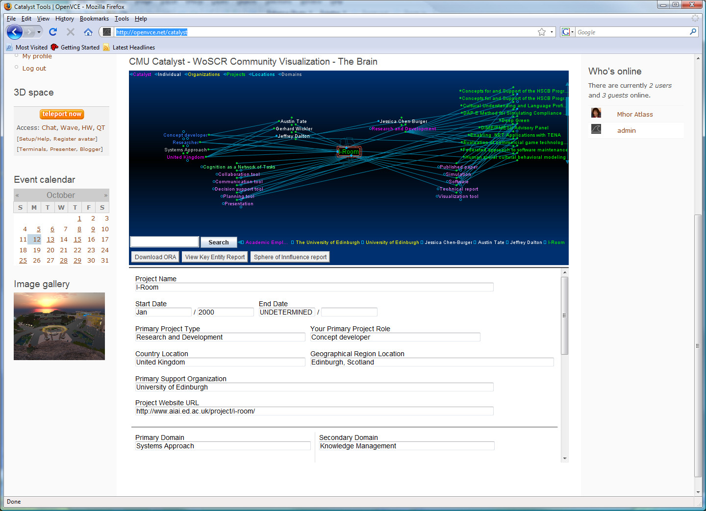Click the brain visualization search field
Screen dimensions: 706x511
click(165, 242)
